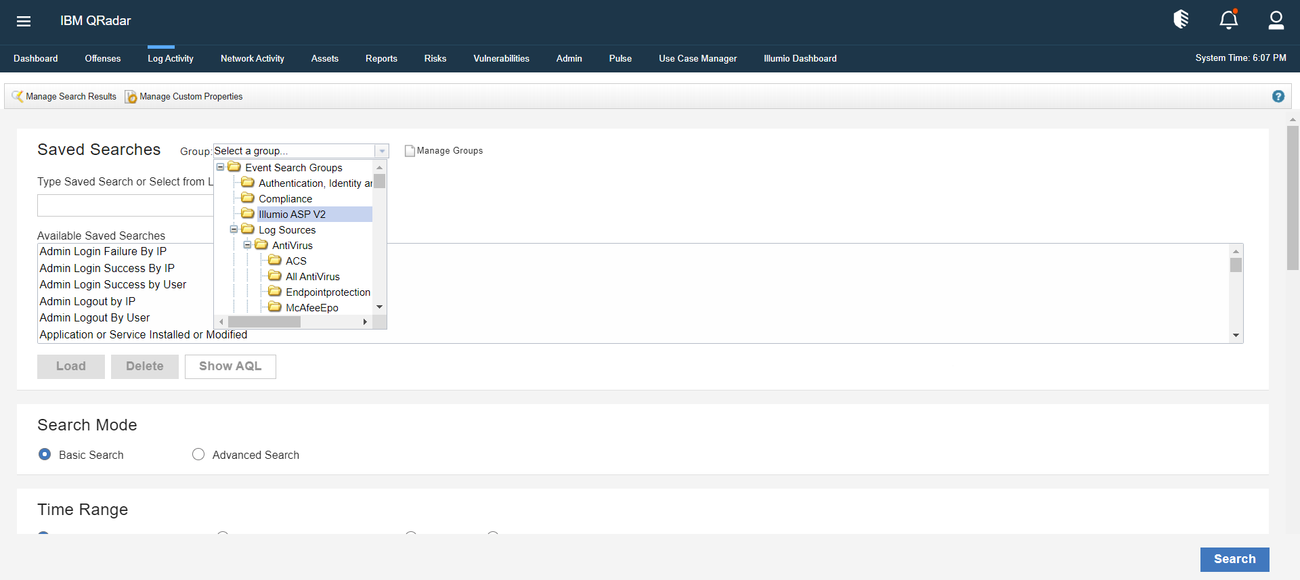
Task: Open the Pulse tab
Action: pos(620,58)
